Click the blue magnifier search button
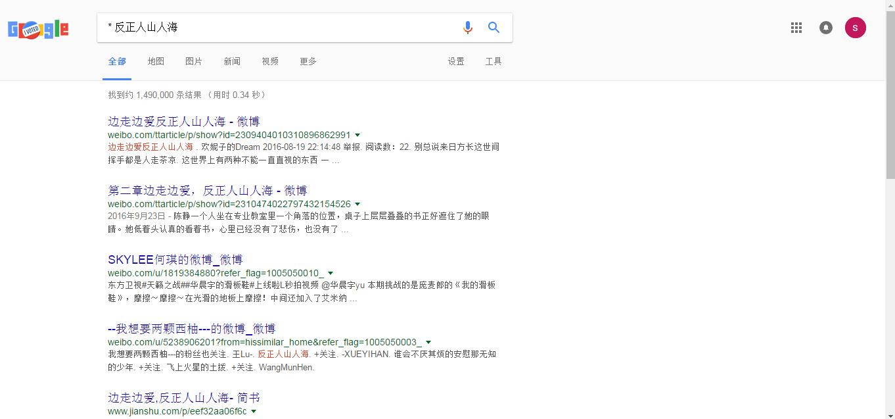This screenshot has height=419, width=895. point(493,28)
